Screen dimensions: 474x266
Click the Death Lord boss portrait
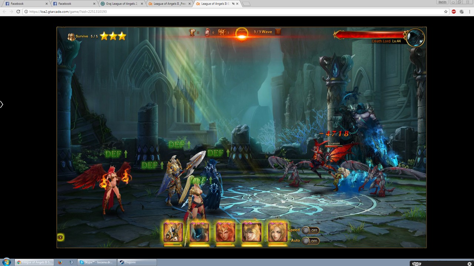(x=415, y=38)
